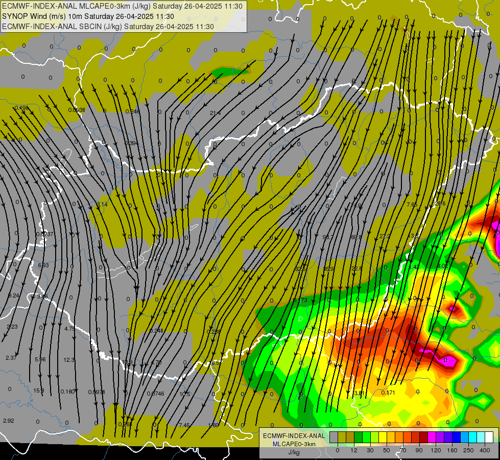The image size is (500, 460).
Task: Click the map value '21.4'
Action: click(x=215, y=113)
